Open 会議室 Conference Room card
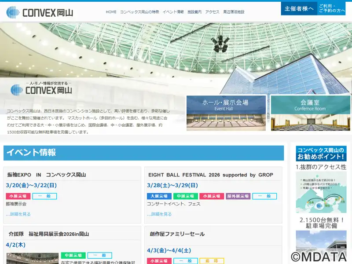 [311, 113]
